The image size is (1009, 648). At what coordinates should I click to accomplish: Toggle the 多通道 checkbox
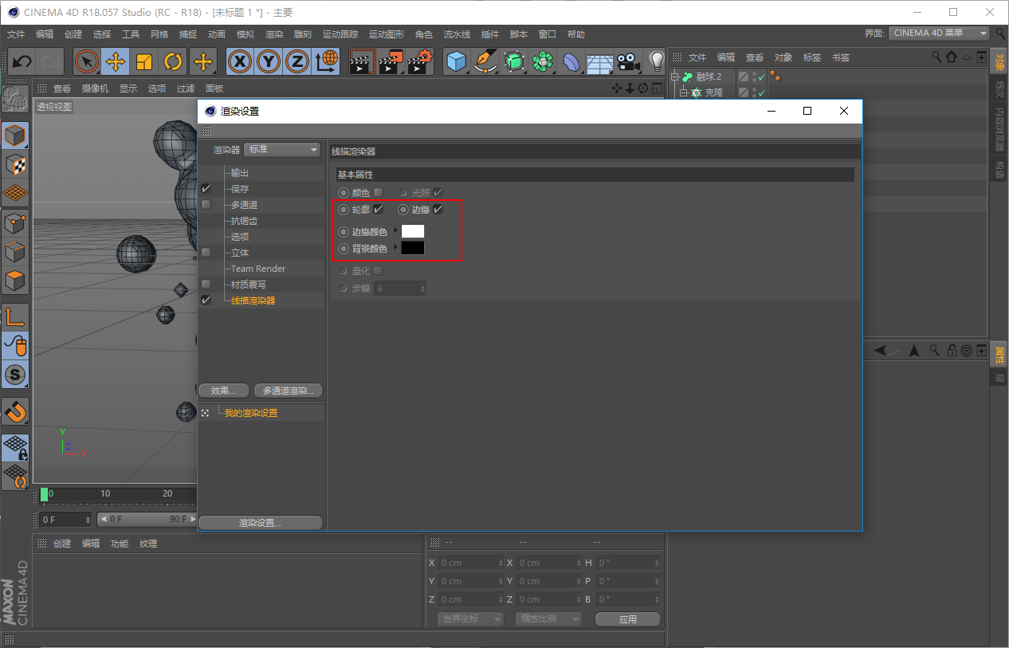pyautogui.click(x=206, y=205)
